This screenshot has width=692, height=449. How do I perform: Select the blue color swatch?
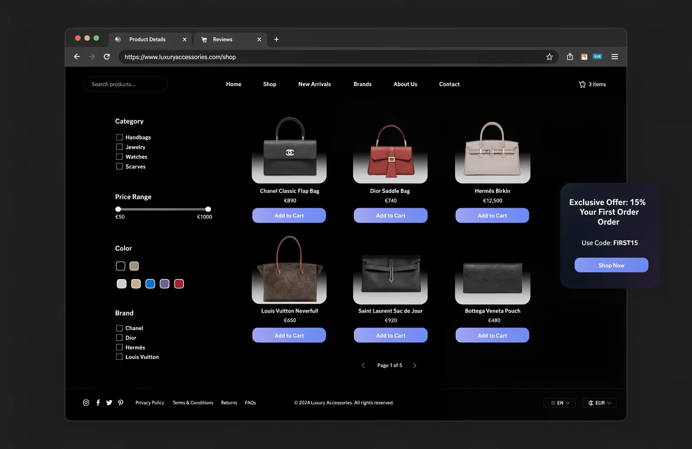[150, 284]
